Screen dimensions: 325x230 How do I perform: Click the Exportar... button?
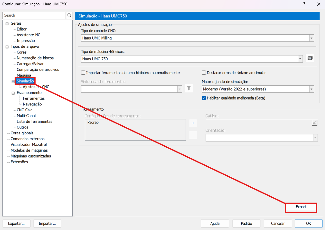16,223
